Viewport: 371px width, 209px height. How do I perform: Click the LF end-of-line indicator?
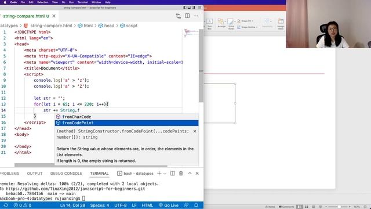pyautogui.click(x=134, y=205)
